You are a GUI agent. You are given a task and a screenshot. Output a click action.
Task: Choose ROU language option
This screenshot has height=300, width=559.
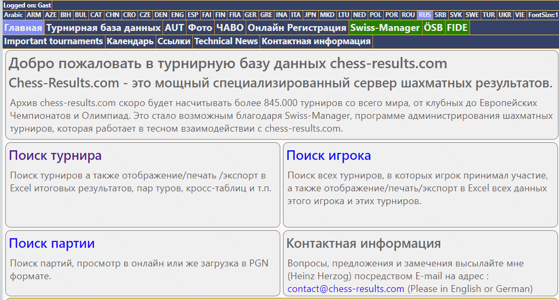(x=409, y=15)
